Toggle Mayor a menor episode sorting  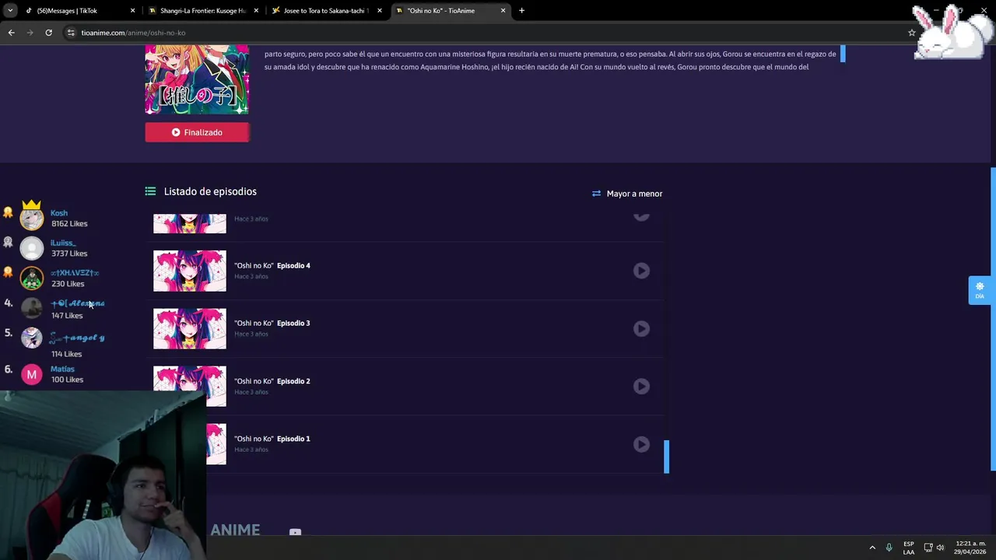coord(627,194)
